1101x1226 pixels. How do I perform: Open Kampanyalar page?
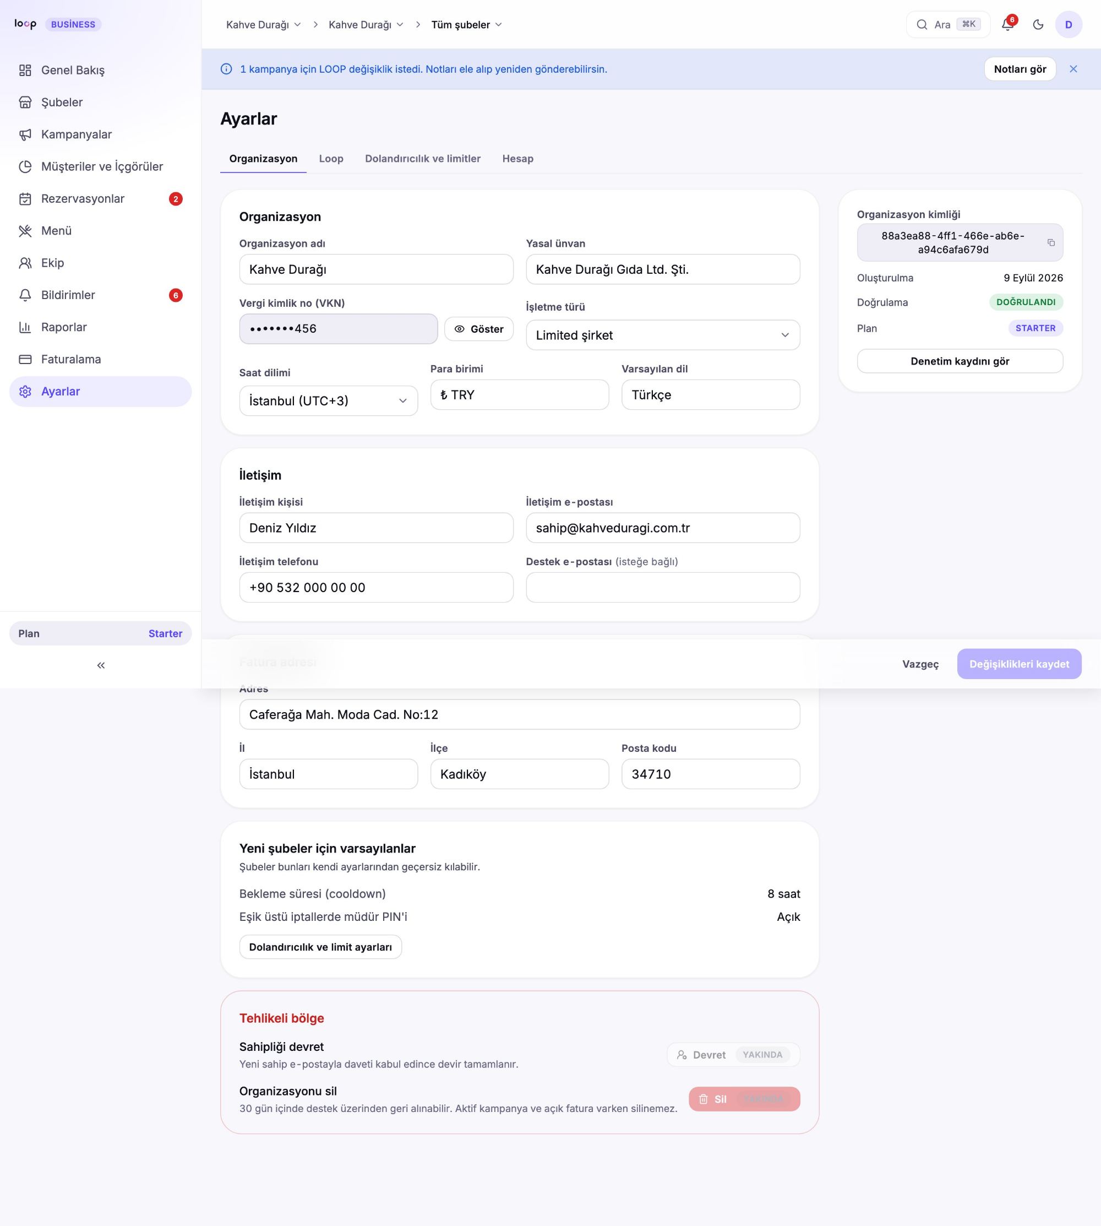point(100,134)
